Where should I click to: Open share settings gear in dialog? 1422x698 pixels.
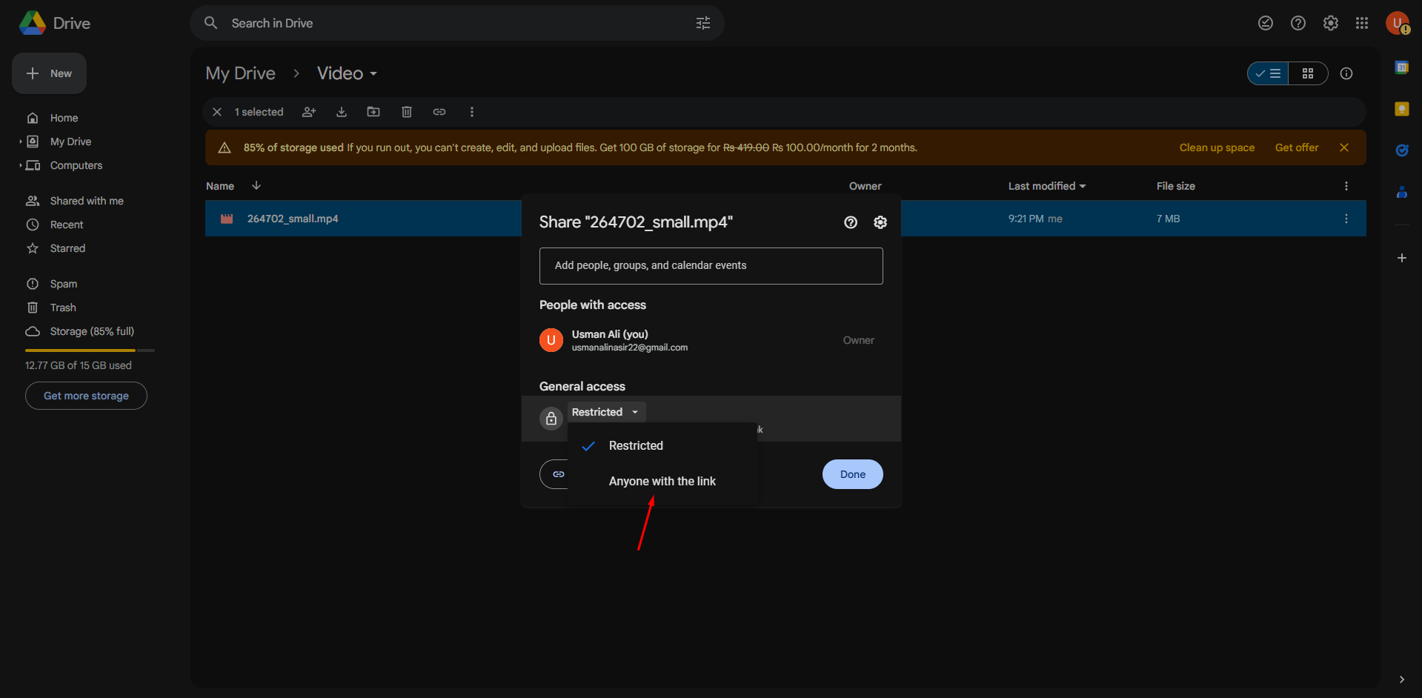click(x=880, y=222)
